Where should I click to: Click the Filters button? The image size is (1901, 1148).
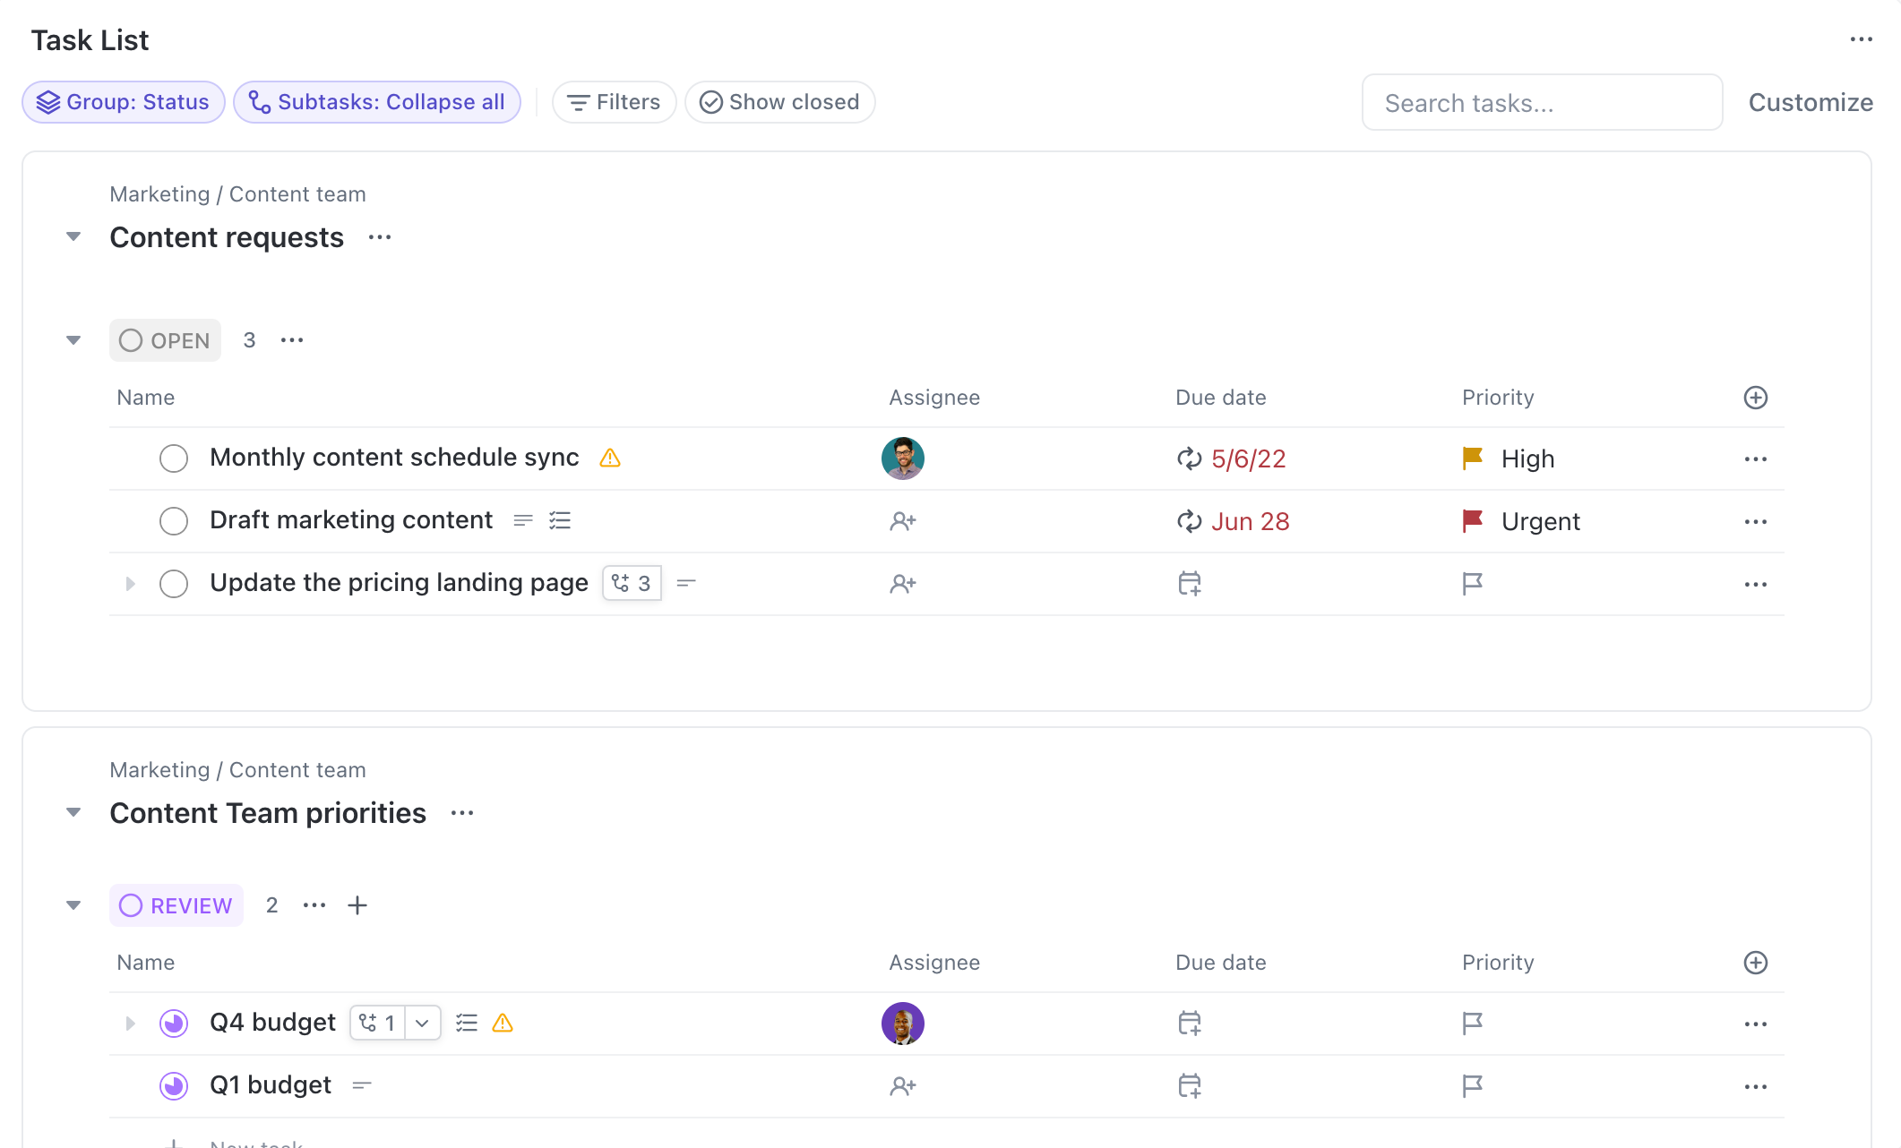(614, 102)
